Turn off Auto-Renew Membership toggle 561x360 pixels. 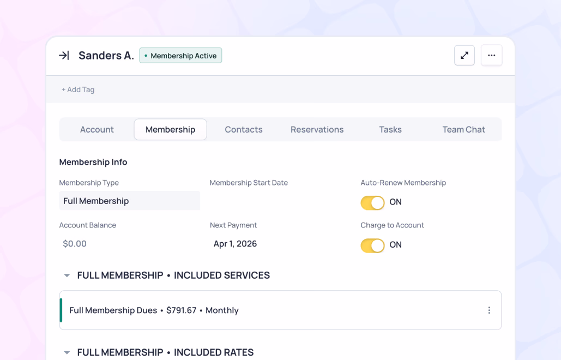coord(372,202)
